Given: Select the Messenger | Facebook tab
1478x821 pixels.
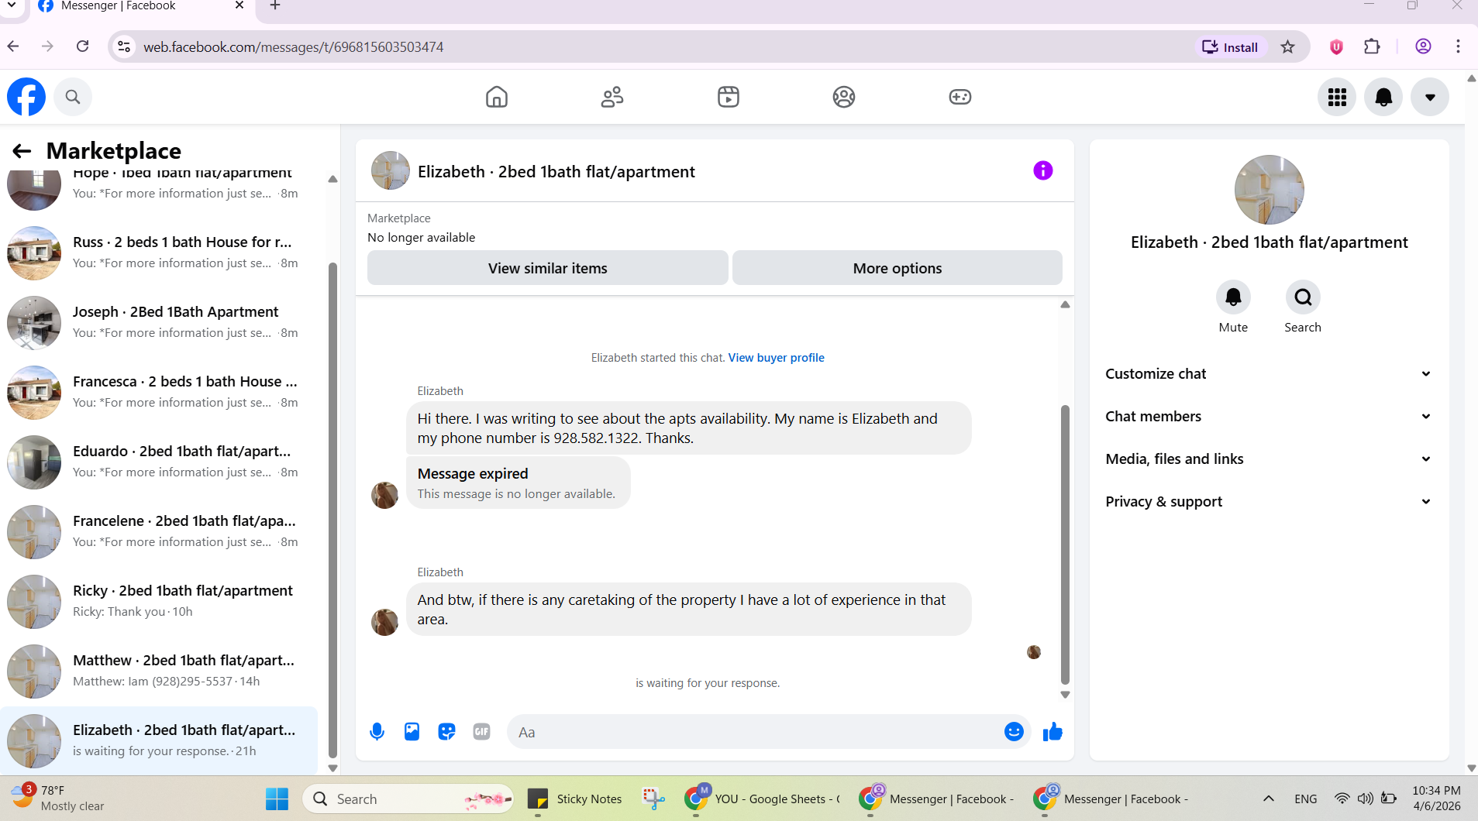Looking at the screenshot, I should pos(141,6).
